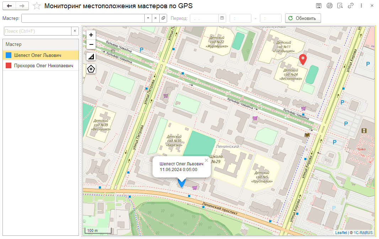Image resolution: width=379 pixels, height=239 pixels.
Task: Focus the Поиск (Ctrl+F) search box
Action: [x=38, y=31]
